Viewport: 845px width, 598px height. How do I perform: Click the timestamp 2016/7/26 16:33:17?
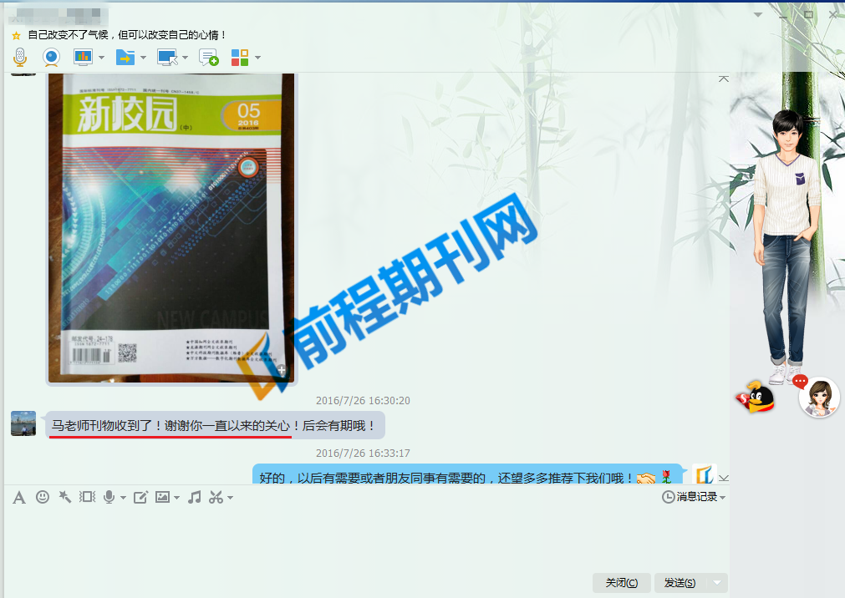pos(363,453)
